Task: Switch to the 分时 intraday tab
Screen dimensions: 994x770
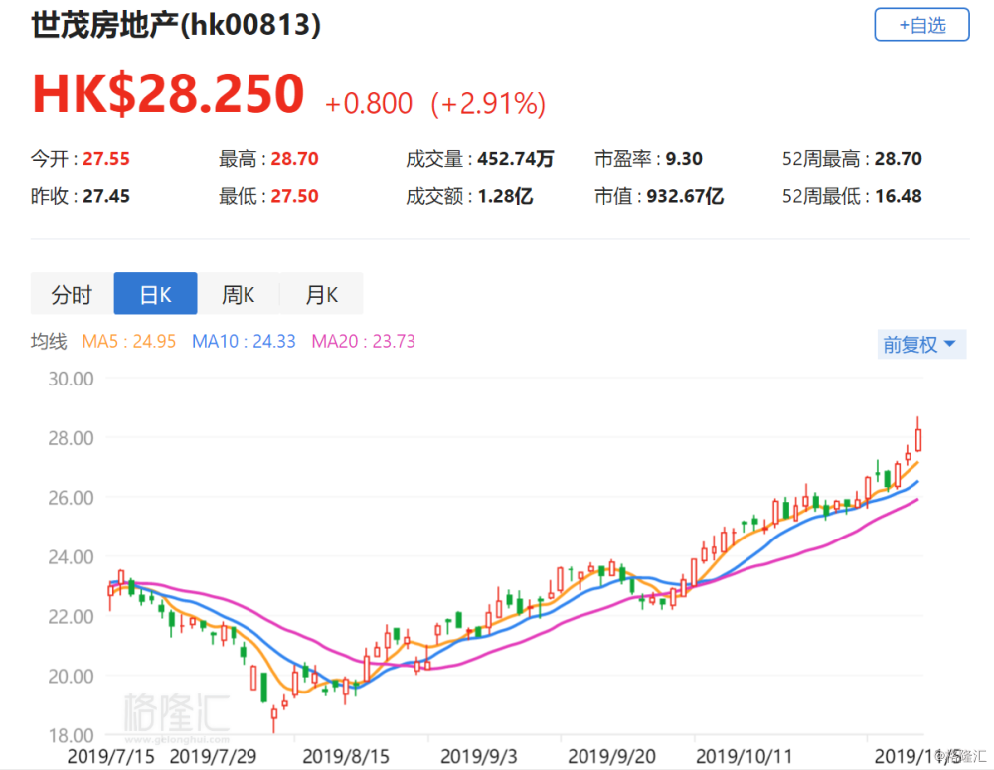Action: (x=72, y=294)
